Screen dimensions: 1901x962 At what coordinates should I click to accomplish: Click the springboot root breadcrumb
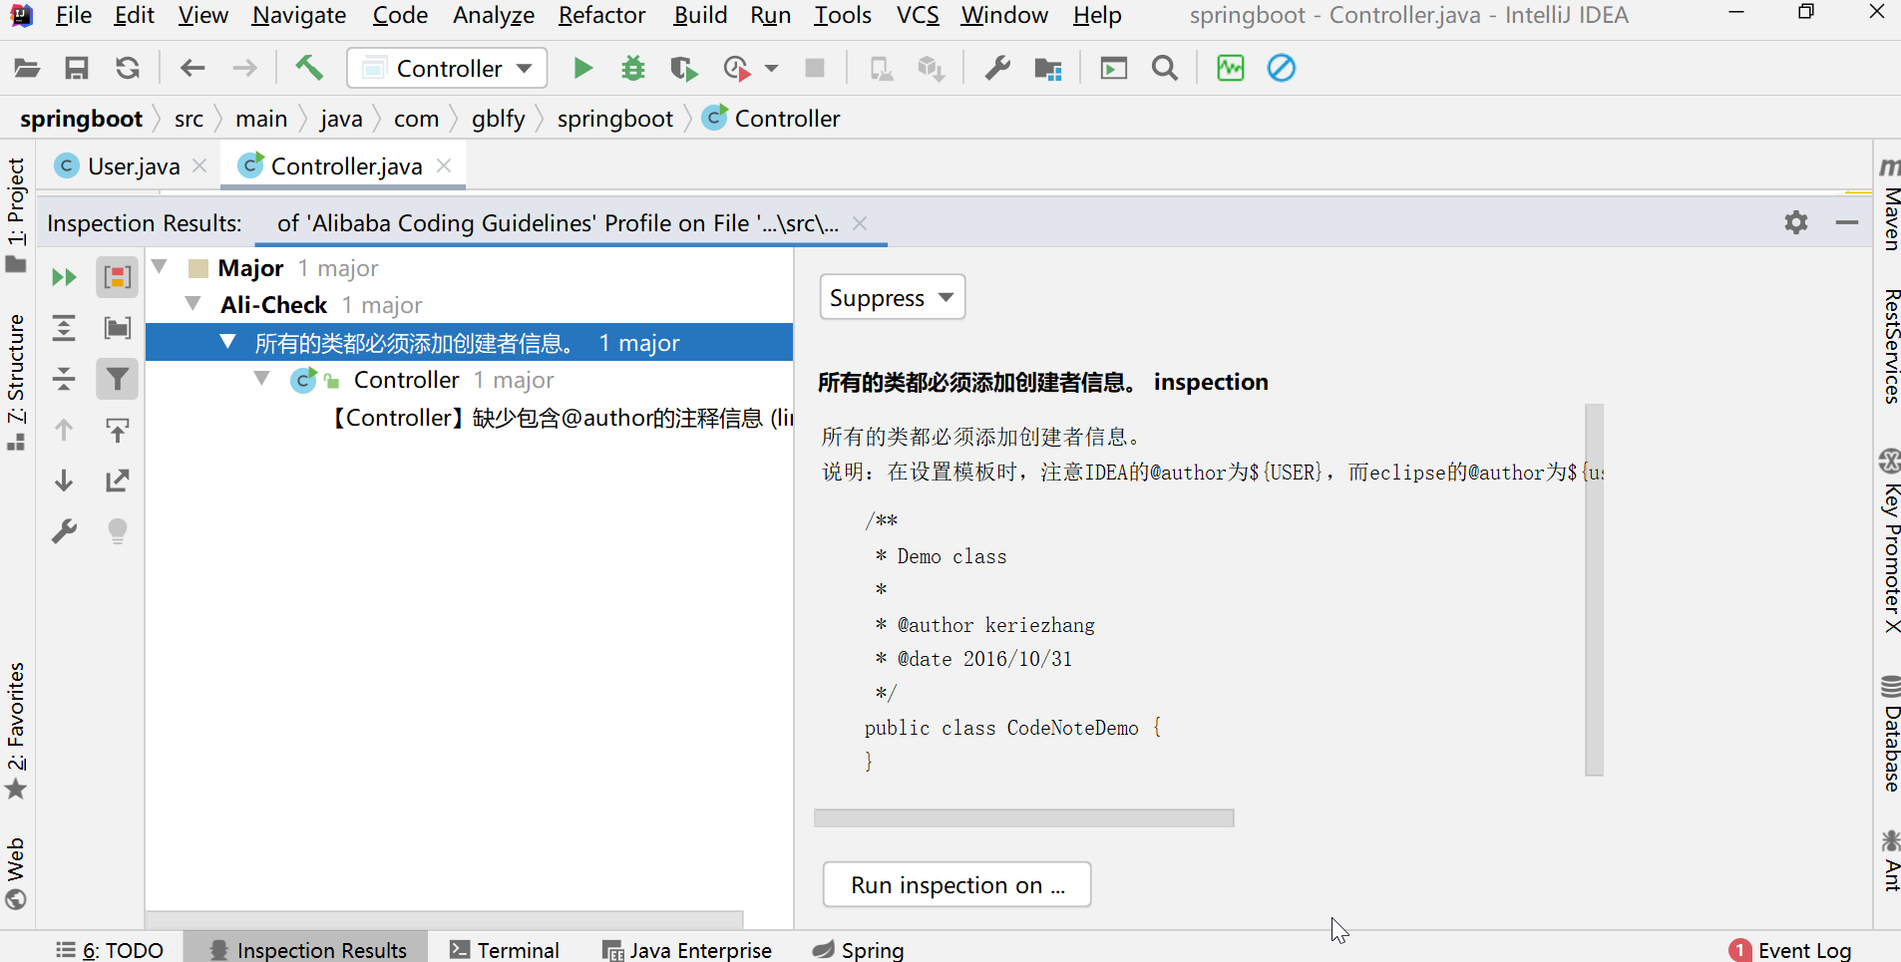coord(82,119)
